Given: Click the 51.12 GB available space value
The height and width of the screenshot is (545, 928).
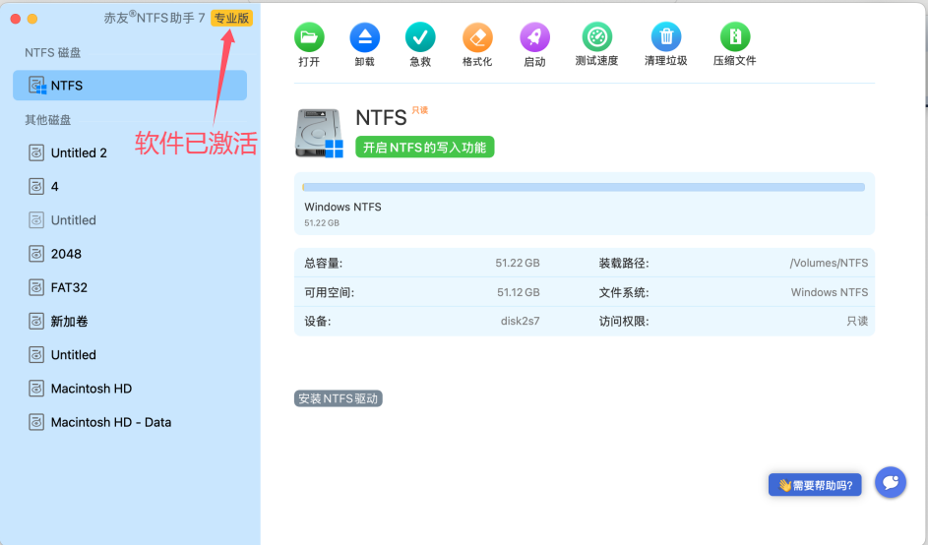Looking at the screenshot, I should pos(518,292).
